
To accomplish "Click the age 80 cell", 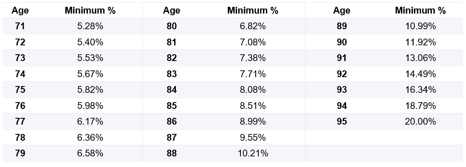I will pyautogui.click(x=172, y=26).
